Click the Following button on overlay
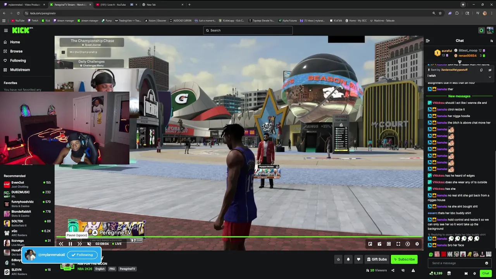496x279 pixels. pyautogui.click(x=82, y=255)
